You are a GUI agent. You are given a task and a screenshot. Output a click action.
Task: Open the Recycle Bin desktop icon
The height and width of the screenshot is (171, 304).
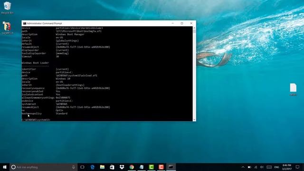point(8,8)
